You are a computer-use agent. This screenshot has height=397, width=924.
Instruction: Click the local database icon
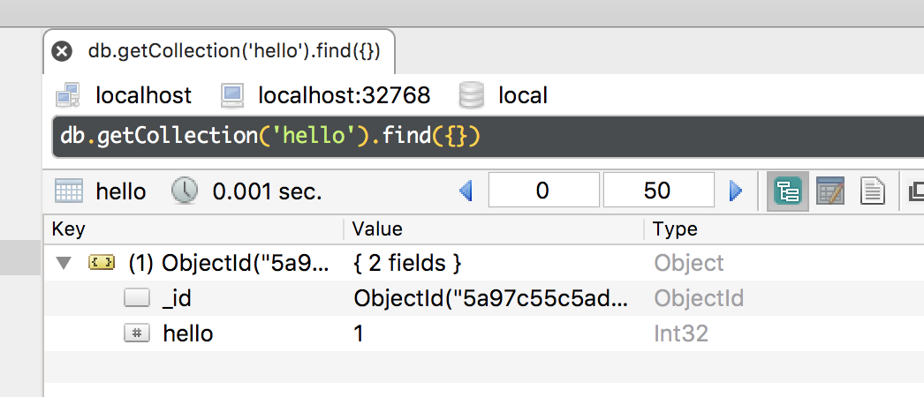[x=473, y=94]
